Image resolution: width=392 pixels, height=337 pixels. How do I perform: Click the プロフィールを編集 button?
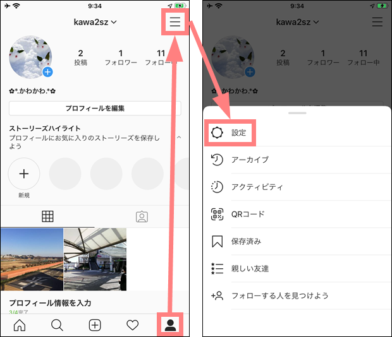pos(95,108)
